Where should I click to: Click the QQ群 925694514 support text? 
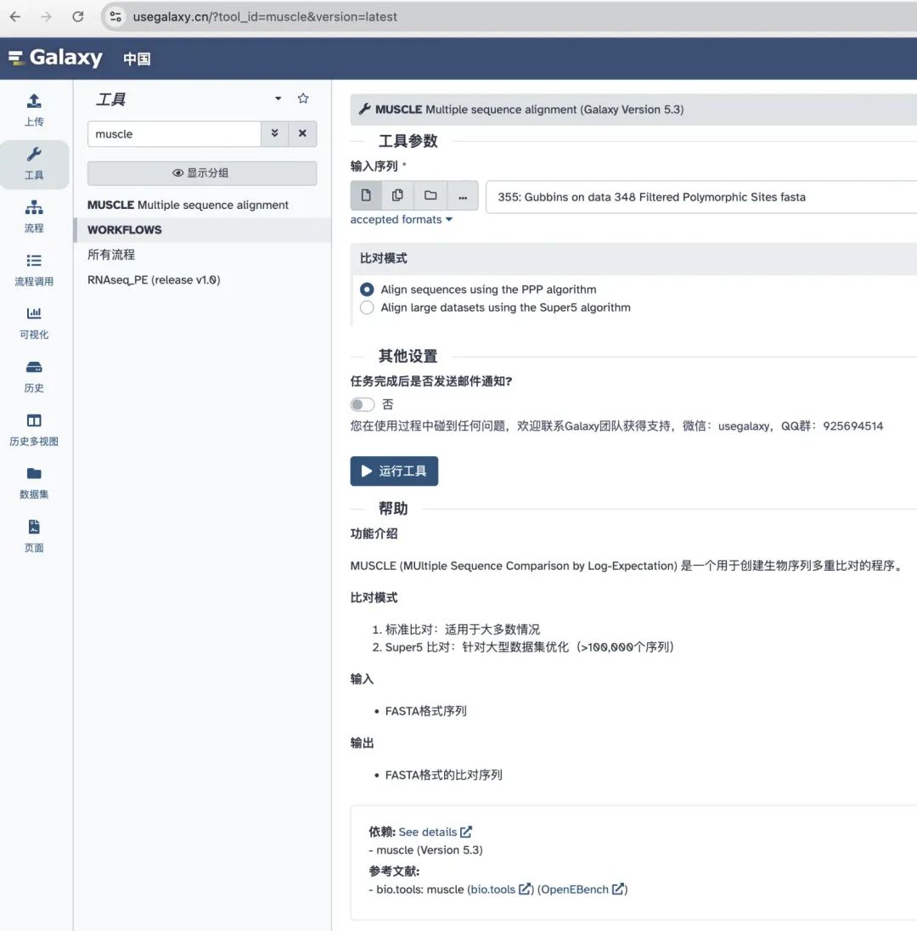pos(832,426)
